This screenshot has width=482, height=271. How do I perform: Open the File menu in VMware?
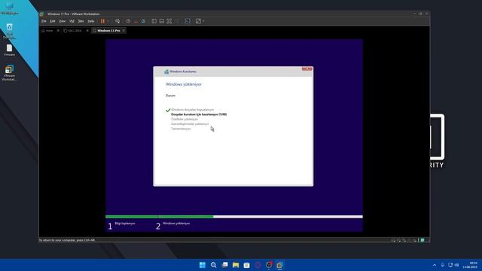tap(44, 21)
